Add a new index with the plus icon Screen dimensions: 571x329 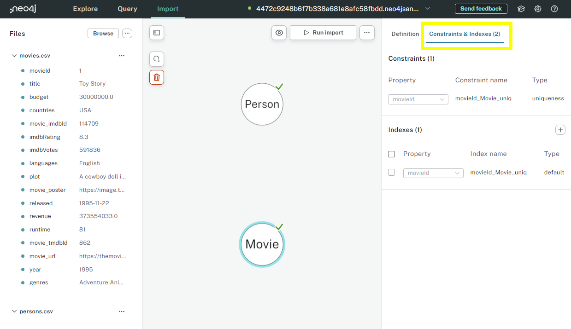[x=560, y=130]
